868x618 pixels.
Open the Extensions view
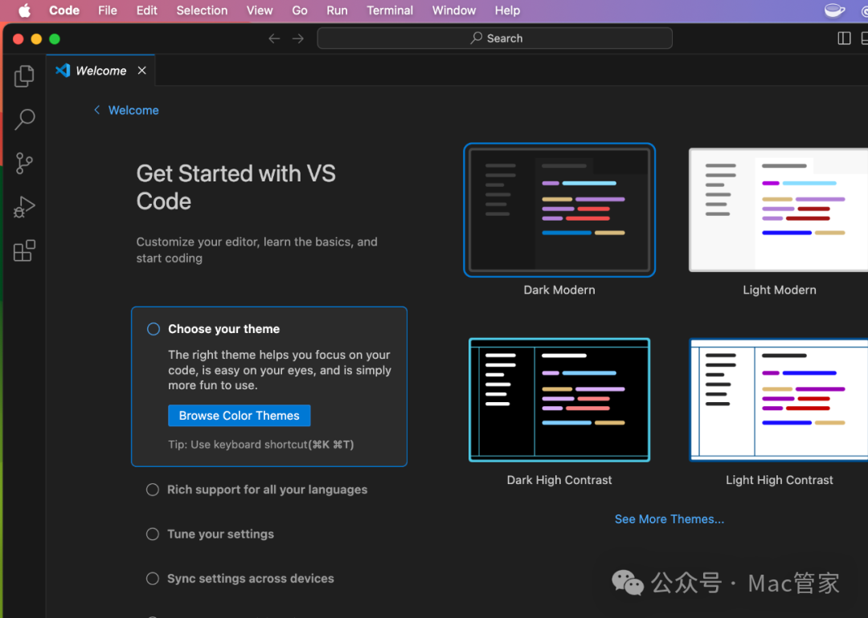24,250
